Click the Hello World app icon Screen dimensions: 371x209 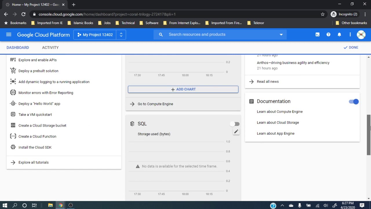click(x=13, y=104)
